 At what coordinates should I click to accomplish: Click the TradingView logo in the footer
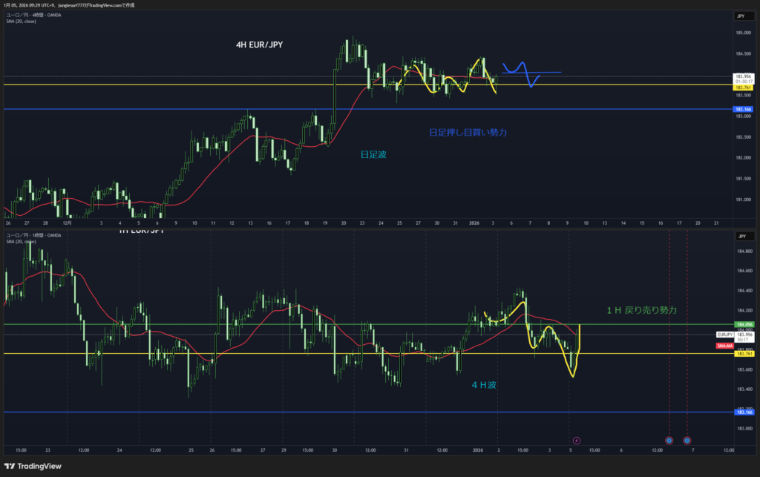click(x=33, y=466)
